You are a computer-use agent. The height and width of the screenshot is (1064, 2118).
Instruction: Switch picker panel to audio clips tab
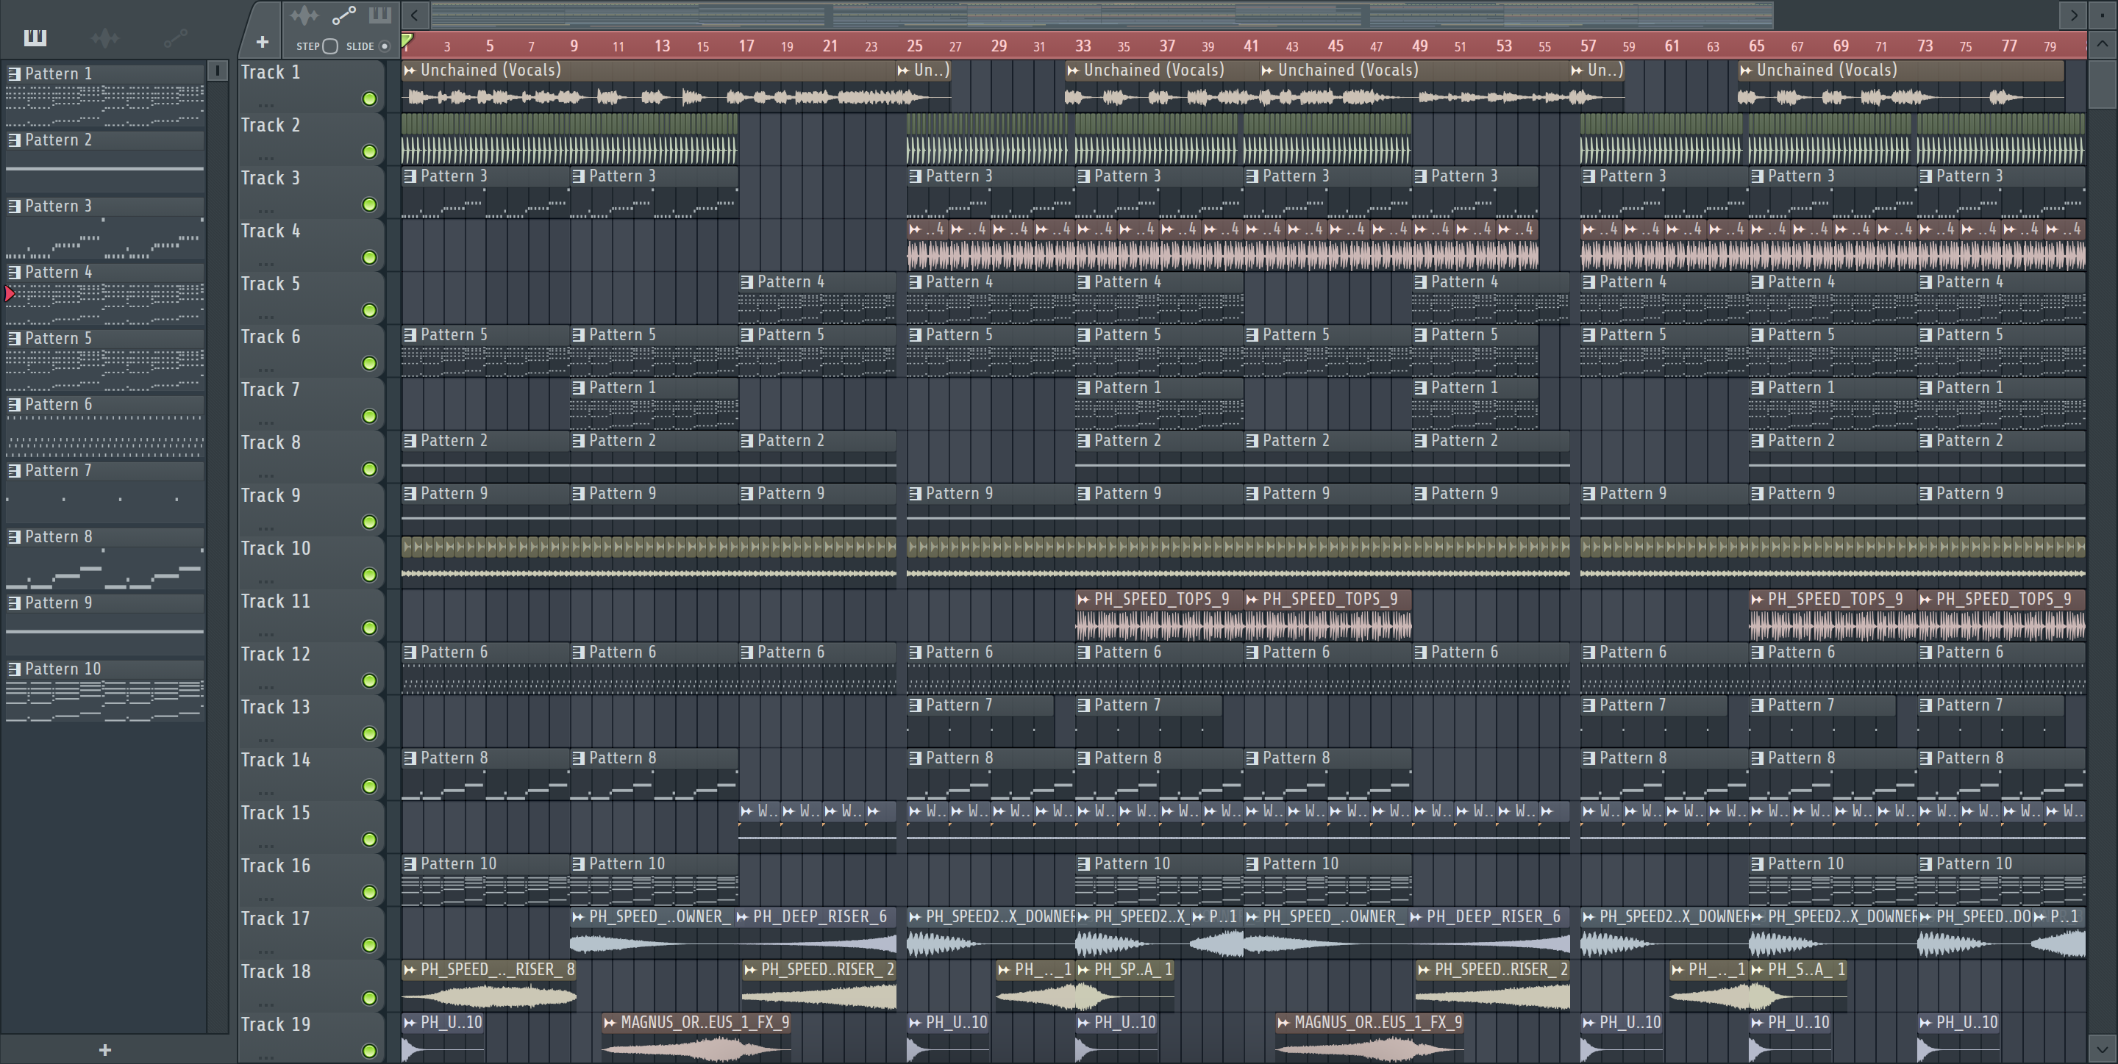104,37
